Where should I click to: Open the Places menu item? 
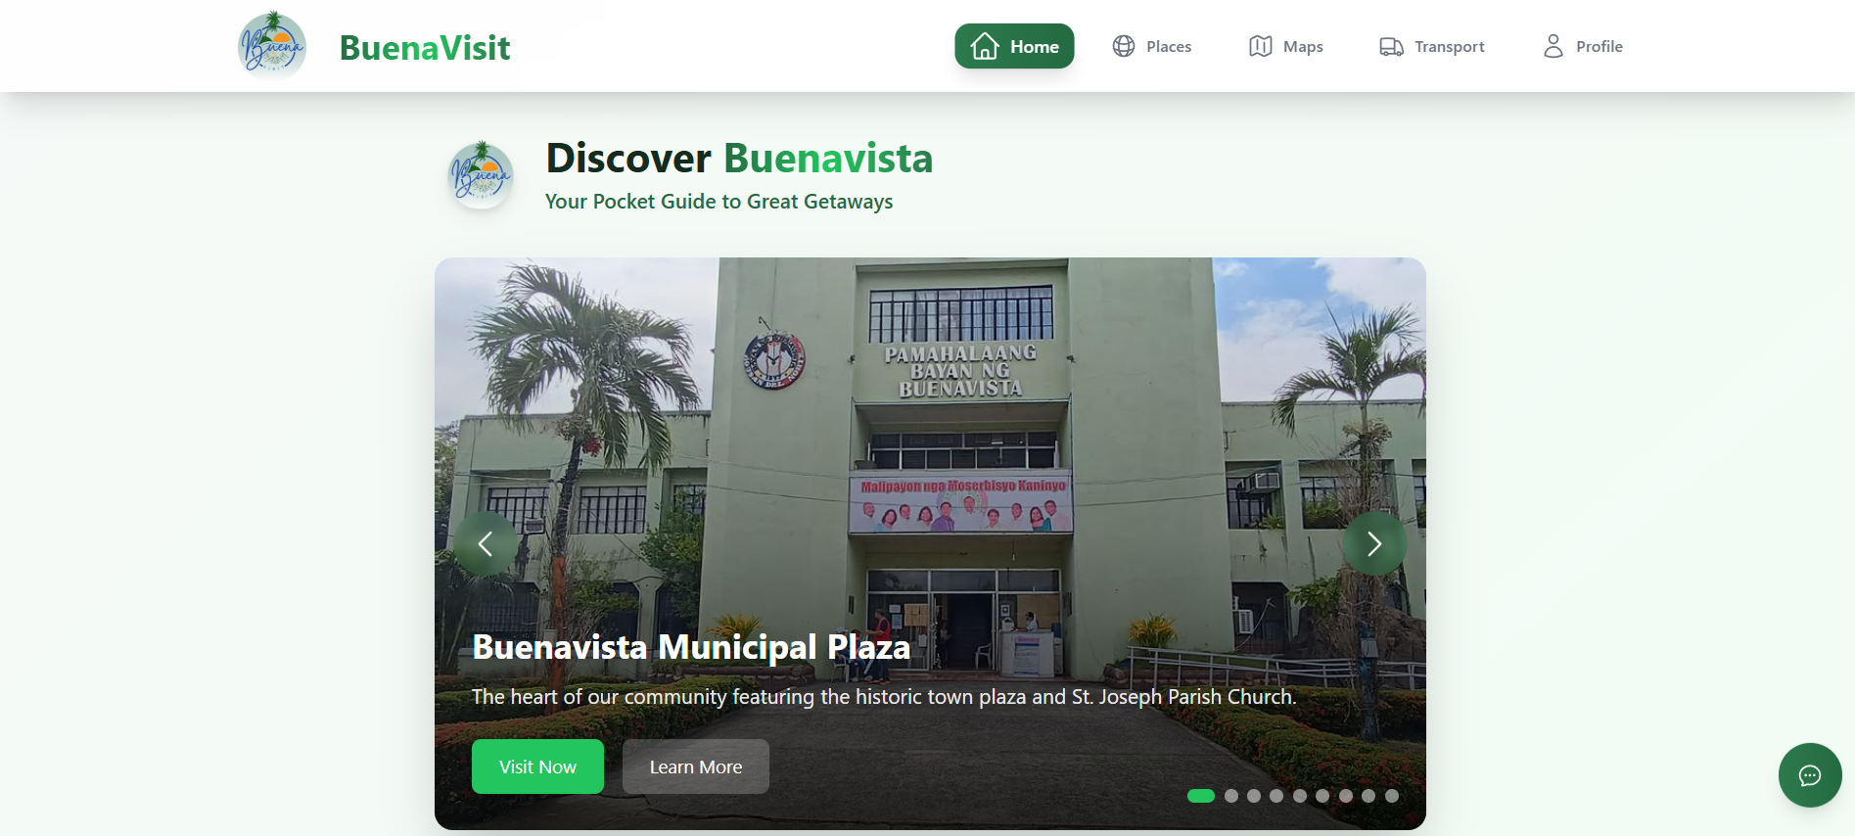1152,46
